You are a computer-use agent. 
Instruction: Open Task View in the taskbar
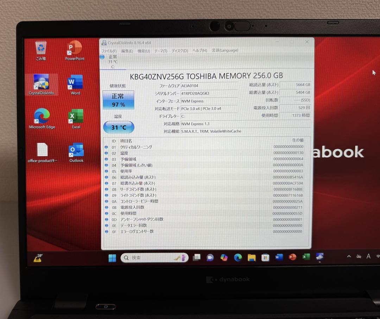pyautogui.click(x=197, y=257)
